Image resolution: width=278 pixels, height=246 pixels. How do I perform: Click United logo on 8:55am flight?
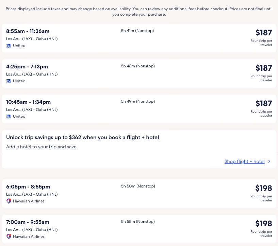9,46
